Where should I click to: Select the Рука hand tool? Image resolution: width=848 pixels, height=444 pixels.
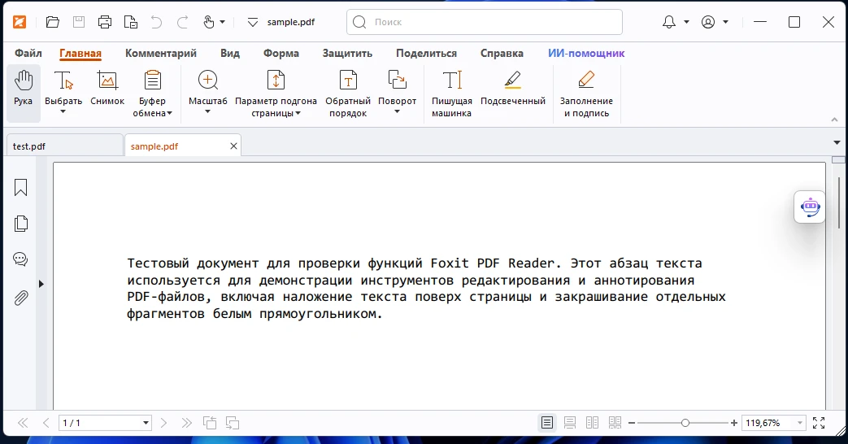24,92
